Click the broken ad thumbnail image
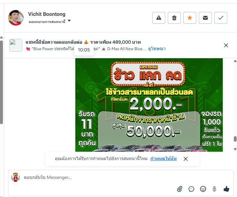The width and height of the screenshot is (237, 197). (16, 45)
